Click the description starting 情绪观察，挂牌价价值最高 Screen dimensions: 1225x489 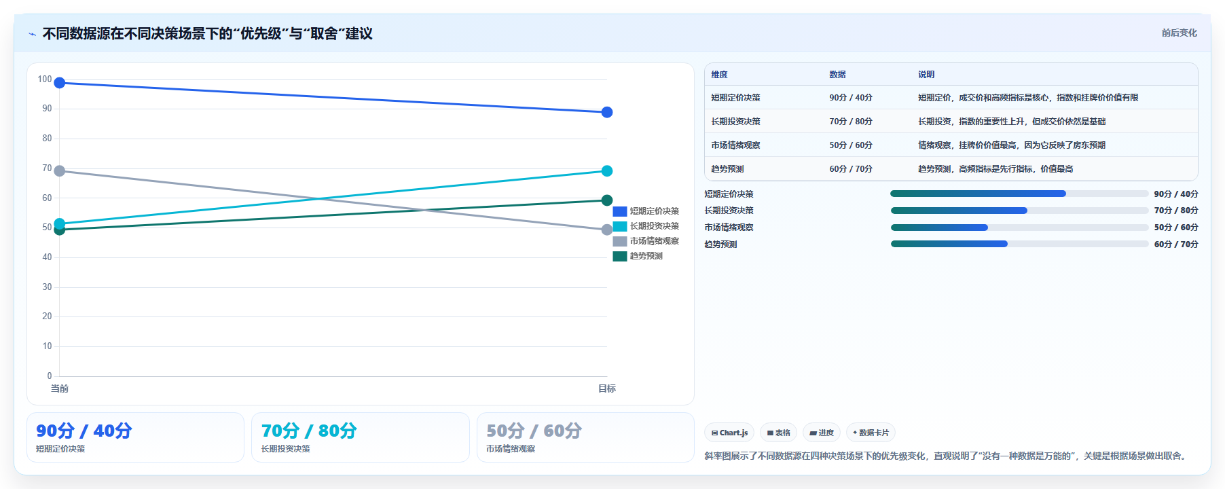click(x=1012, y=145)
